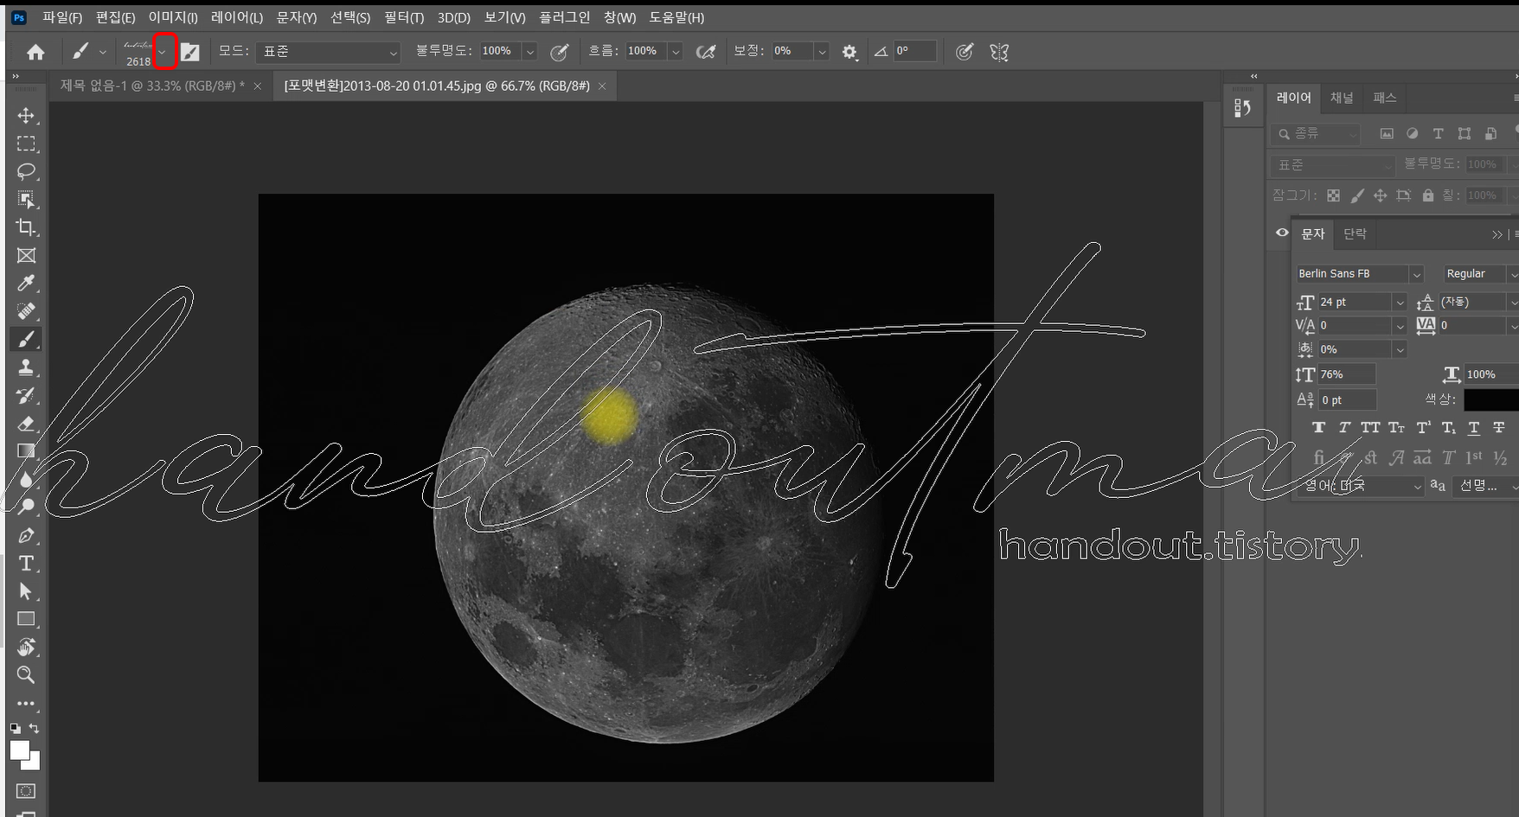Select the Dodge tool
This screenshot has height=817, width=1519.
coord(26,507)
